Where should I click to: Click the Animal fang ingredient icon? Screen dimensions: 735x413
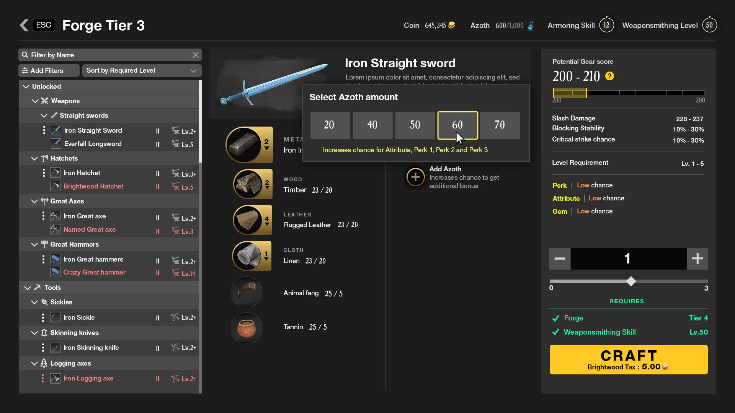(x=247, y=293)
